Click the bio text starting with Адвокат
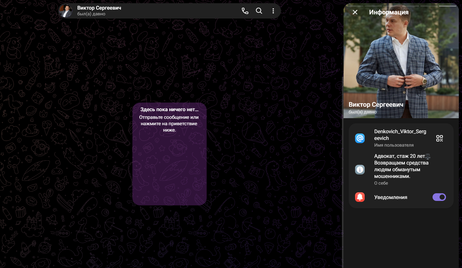This screenshot has width=462, height=268. click(402, 166)
